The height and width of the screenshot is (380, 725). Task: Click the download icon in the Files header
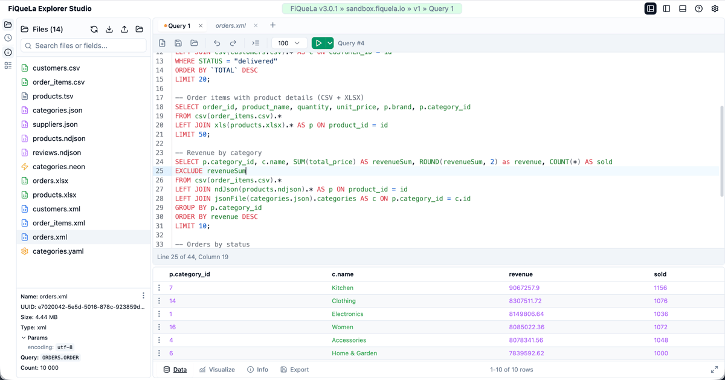(109, 29)
